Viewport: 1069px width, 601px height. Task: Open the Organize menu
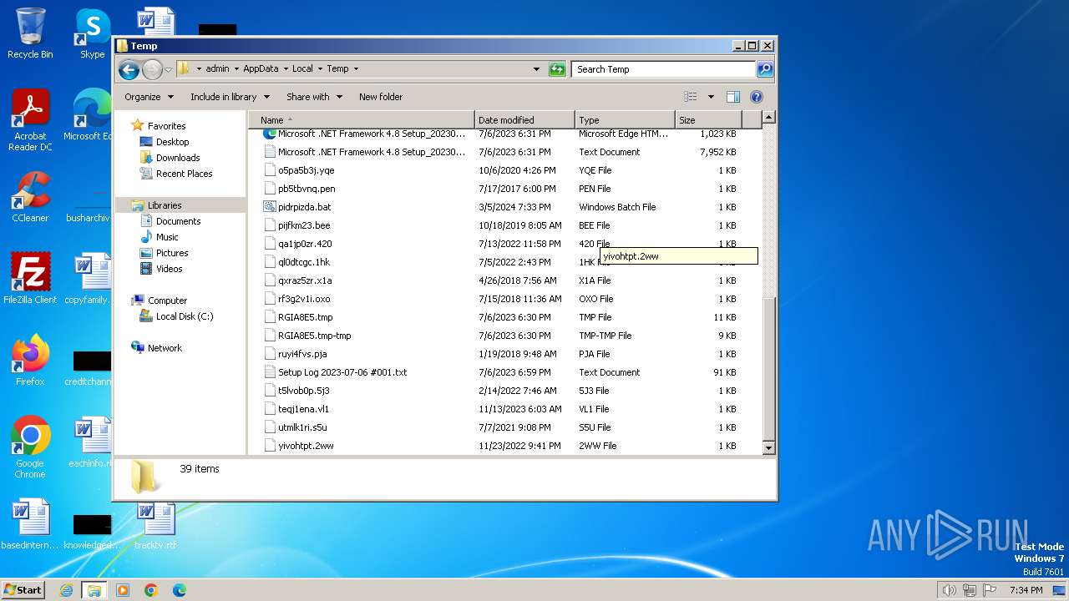coord(149,97)
